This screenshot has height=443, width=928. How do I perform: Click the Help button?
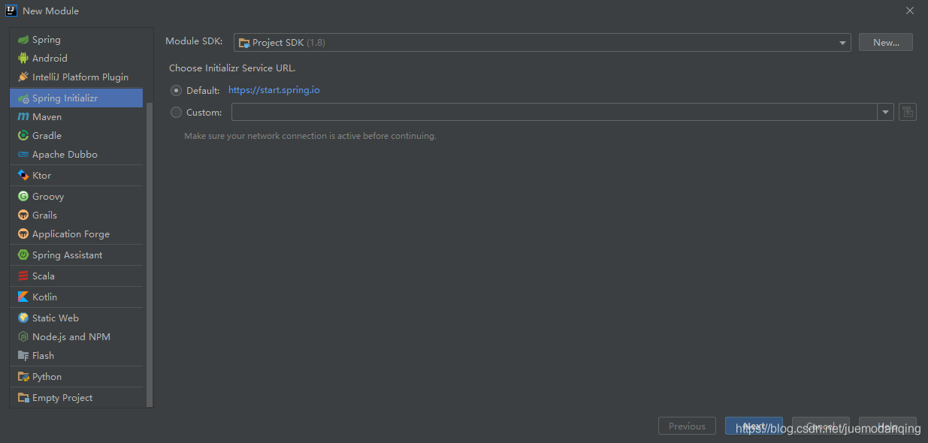click(887, 426)
